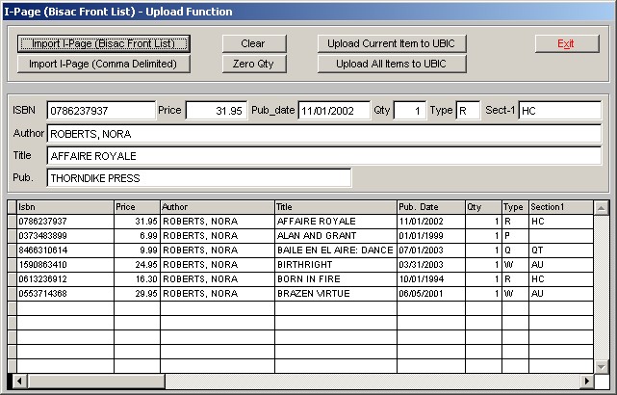The image size is (617, 395).
Task: Click the Type column header
Action: [x=516, y=207]
